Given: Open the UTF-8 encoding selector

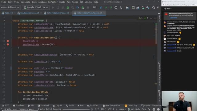Looking at the screenshot, I should 111,109.
